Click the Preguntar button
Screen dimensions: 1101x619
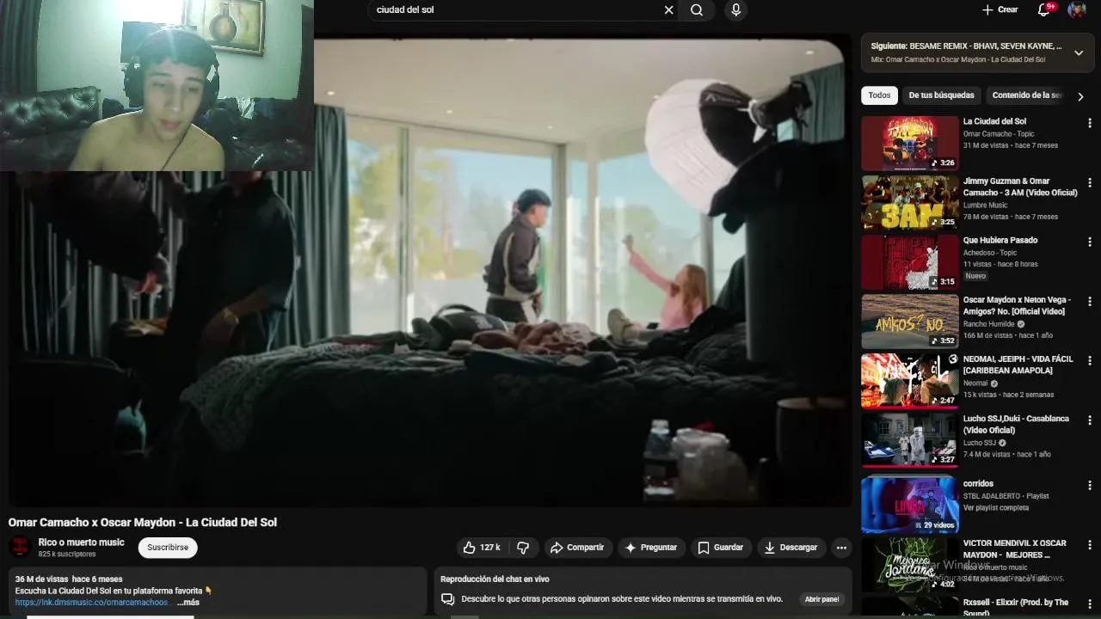pyautogui.click(x=651, y=548)
